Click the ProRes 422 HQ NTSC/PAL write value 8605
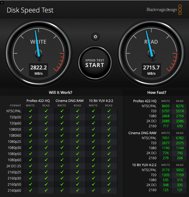Screen dimensions: 189x197 tap(166, 106)
